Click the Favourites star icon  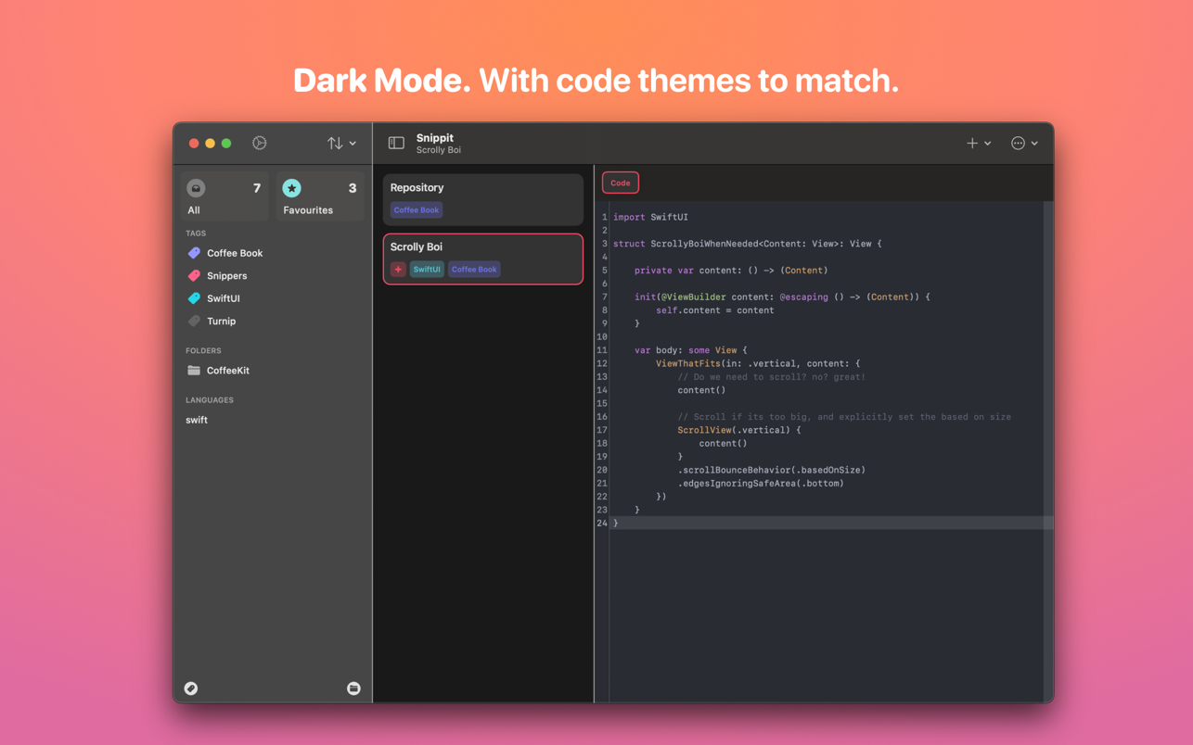pos(291,188)
